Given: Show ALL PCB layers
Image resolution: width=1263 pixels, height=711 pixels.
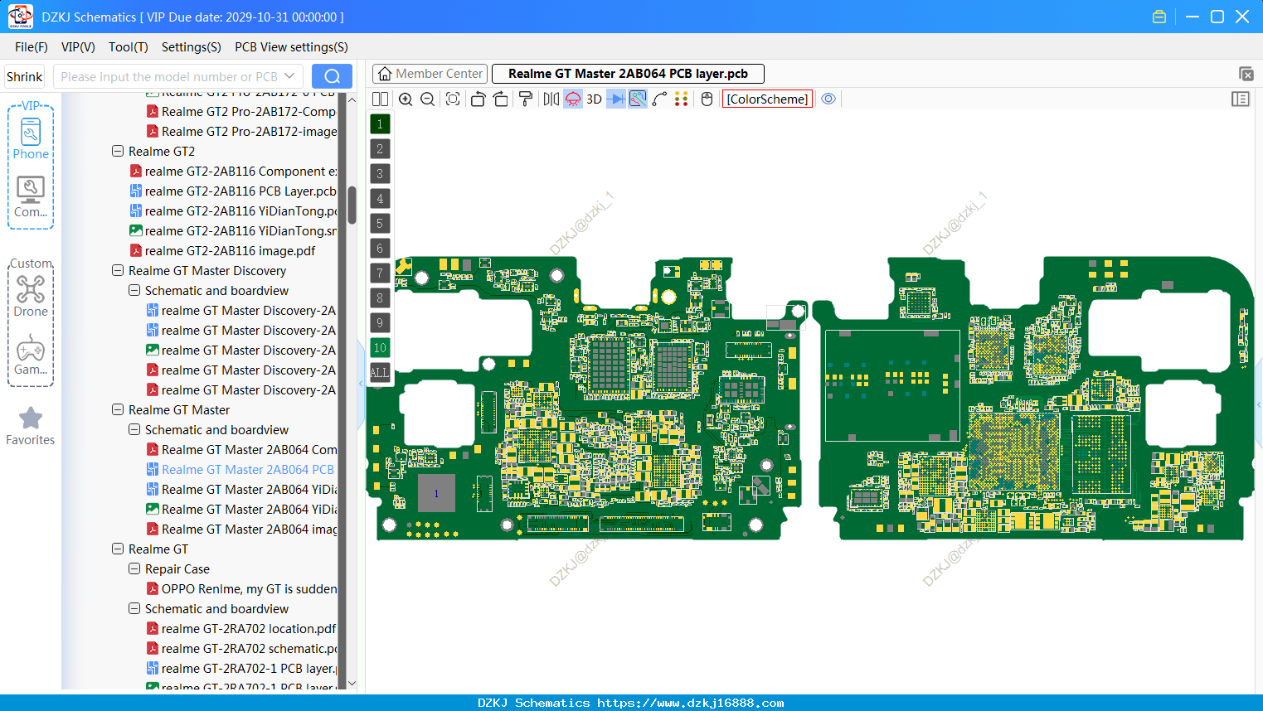Looking at the screenshot, I should point(380,373).
